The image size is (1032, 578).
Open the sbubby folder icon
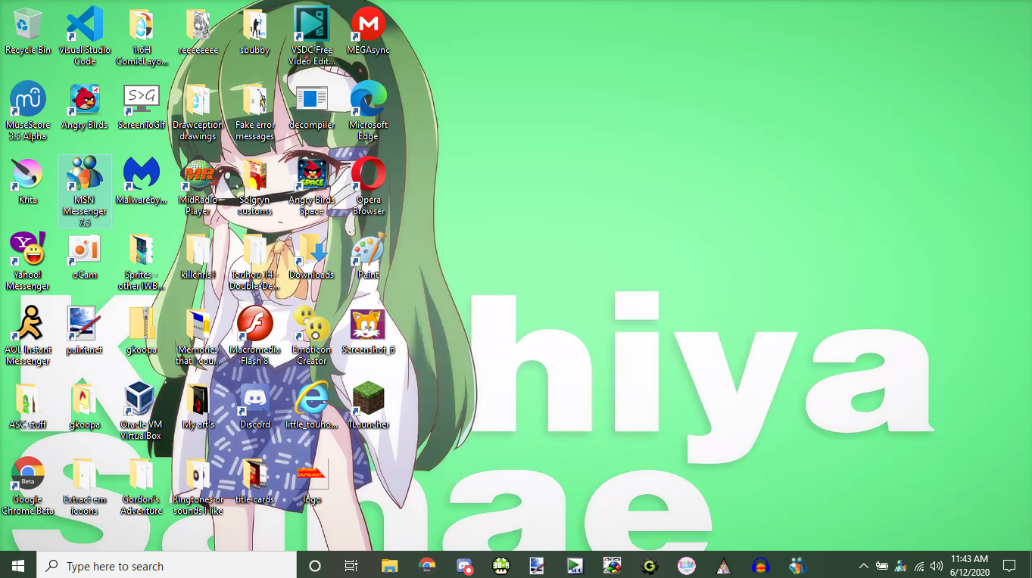click(x=255, y=32)
